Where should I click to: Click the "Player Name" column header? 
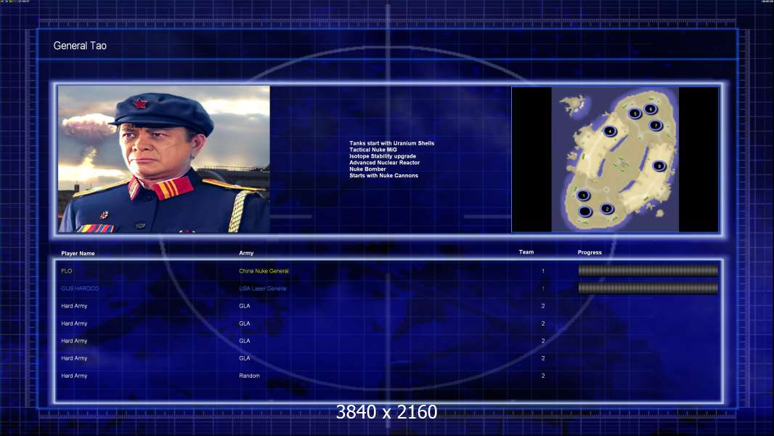tap(78, 254)
